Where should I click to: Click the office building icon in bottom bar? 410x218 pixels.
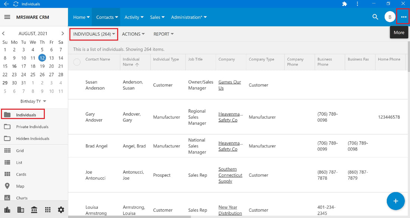tap(20, 210)
